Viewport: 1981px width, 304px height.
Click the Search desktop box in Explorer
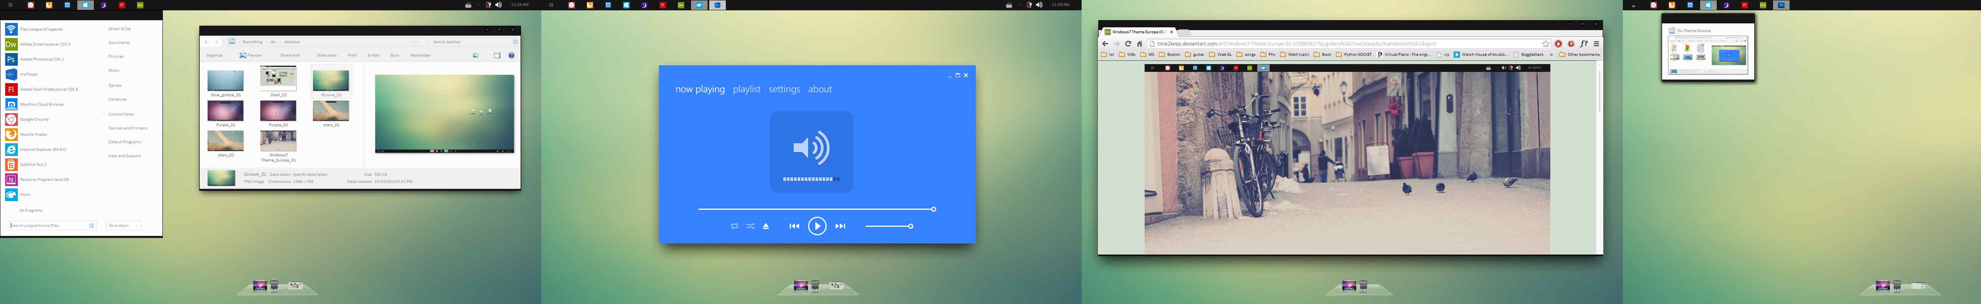475,42
